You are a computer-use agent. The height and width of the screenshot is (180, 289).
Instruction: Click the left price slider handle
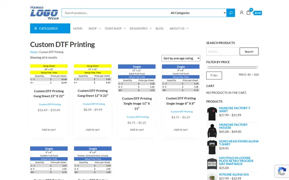(208, 67)
